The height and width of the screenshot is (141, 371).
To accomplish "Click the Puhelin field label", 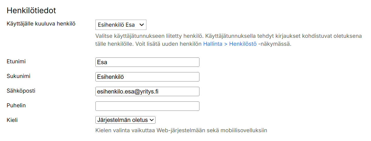I will [x=16, y=105].
